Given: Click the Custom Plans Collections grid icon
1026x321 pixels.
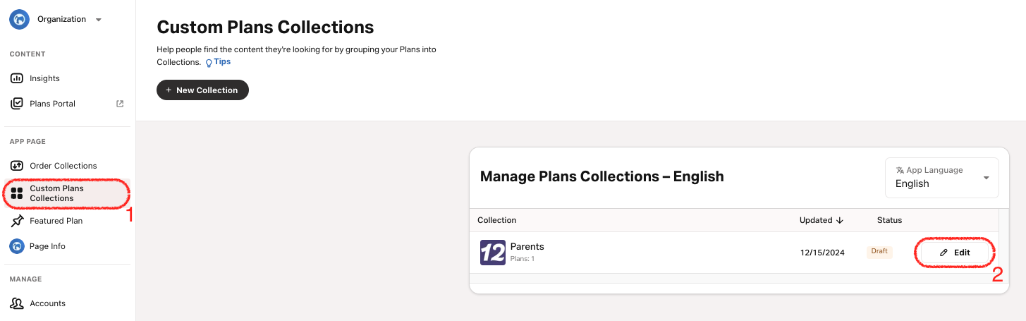Looking at the screenshot, I should point(17,193).
